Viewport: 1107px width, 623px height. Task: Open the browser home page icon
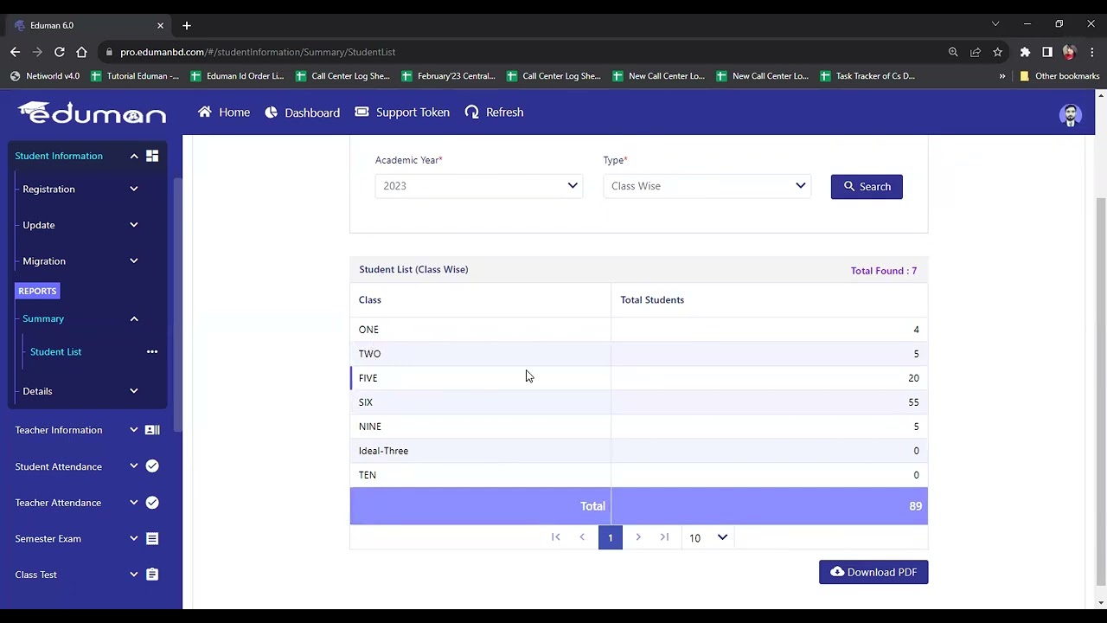pos(81,52)
